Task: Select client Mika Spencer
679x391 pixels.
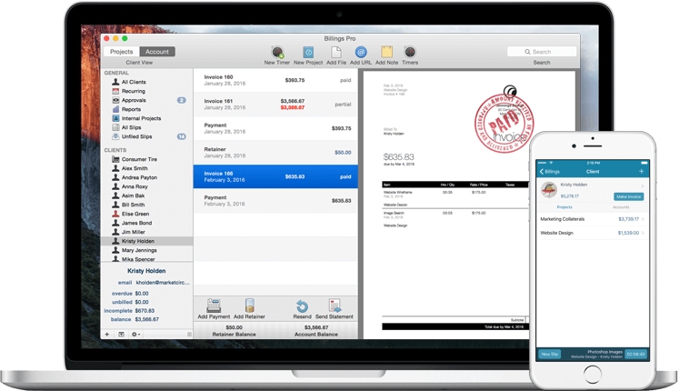Action: [x=138, y=259]
